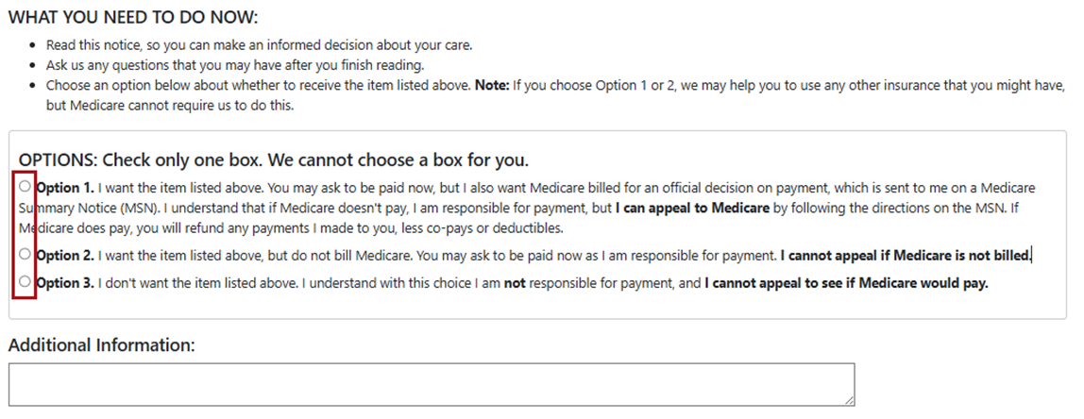Viewport: 1084px width, 419px height.
Task: Click the bold "Note:" text
Action: pos(493,86)
